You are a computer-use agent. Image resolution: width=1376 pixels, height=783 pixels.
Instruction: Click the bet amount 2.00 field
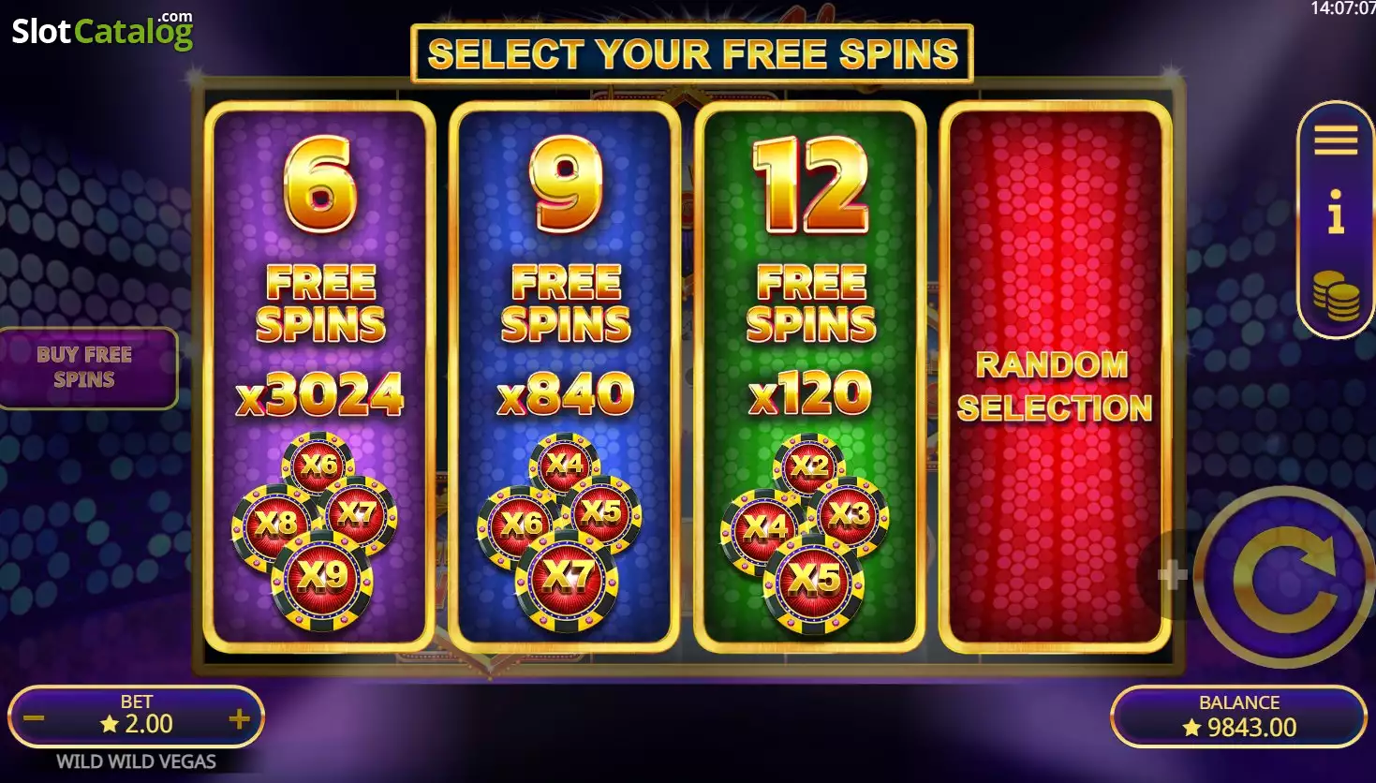pos(137,724)
